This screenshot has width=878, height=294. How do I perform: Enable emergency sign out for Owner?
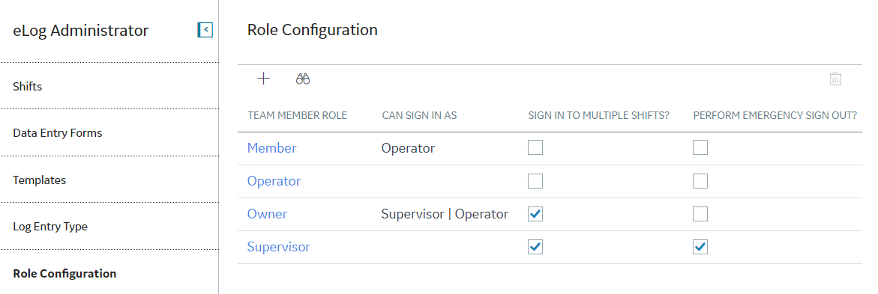[700, 214]
